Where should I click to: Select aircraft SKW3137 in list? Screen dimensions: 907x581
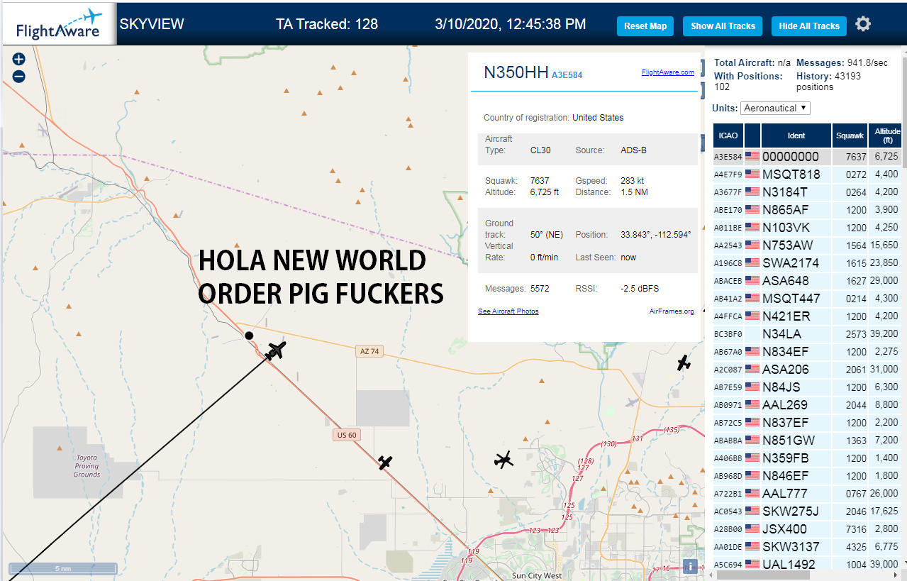807,547
